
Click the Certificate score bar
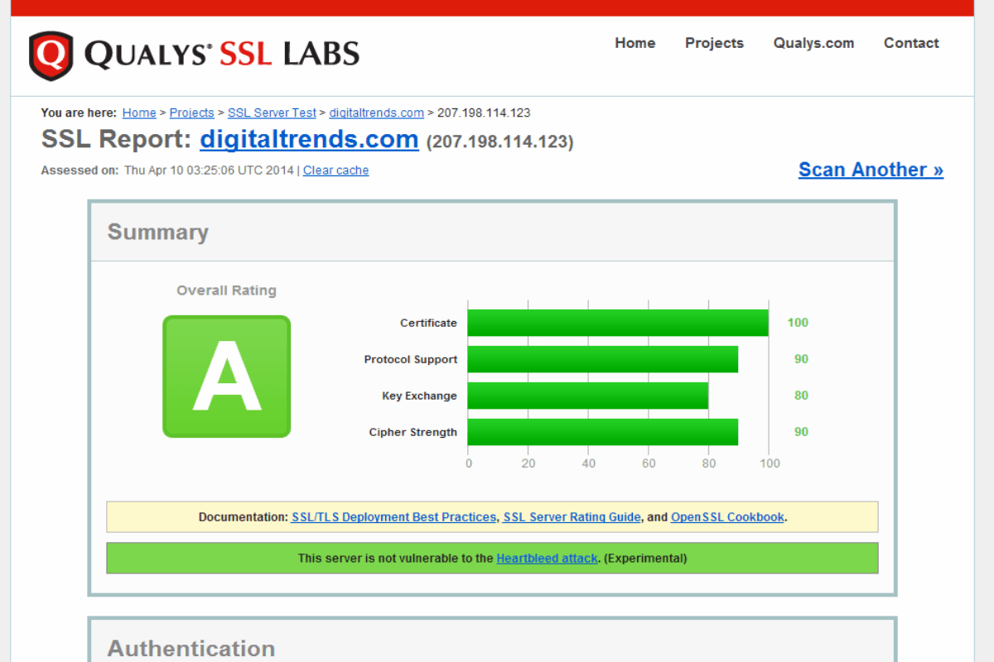[618, 323]
